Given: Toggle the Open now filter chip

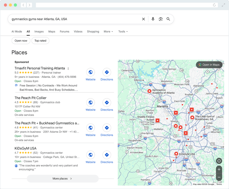Looking at the screenshot, I should [21, 41].
